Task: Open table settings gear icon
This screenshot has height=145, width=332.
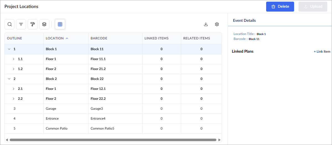Action: click(x=217, y=24)
